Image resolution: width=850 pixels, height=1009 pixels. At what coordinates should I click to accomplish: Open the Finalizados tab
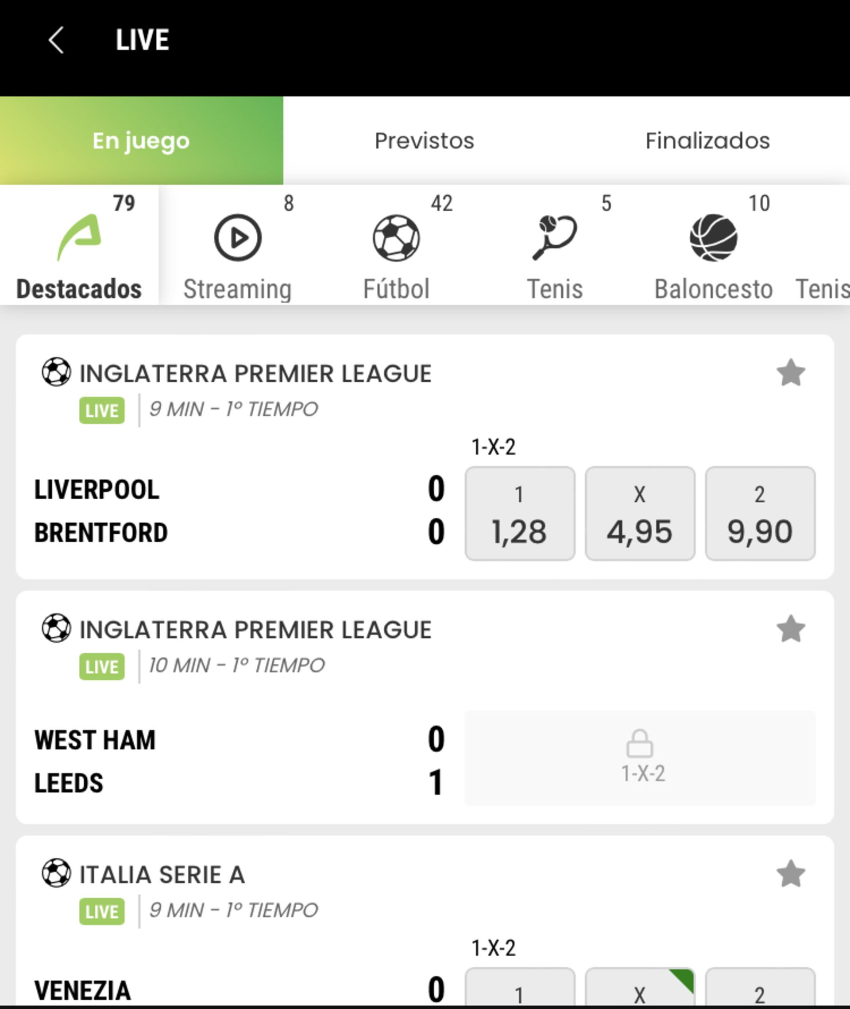tap(707, 141)
